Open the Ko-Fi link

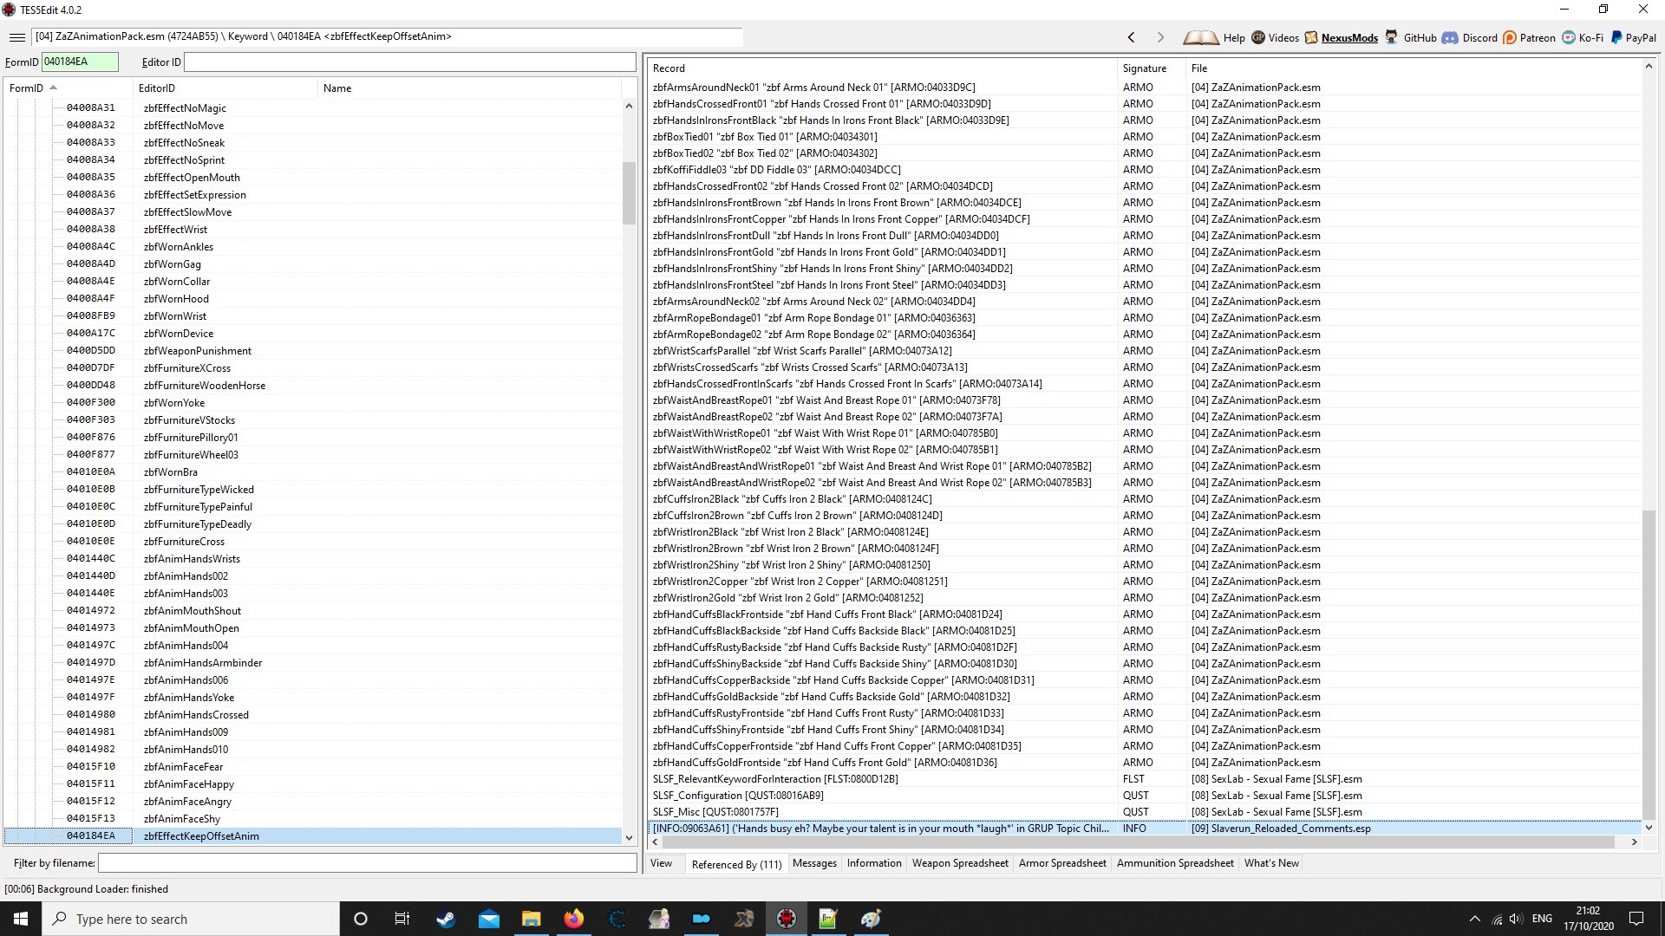coord(1583,38)
